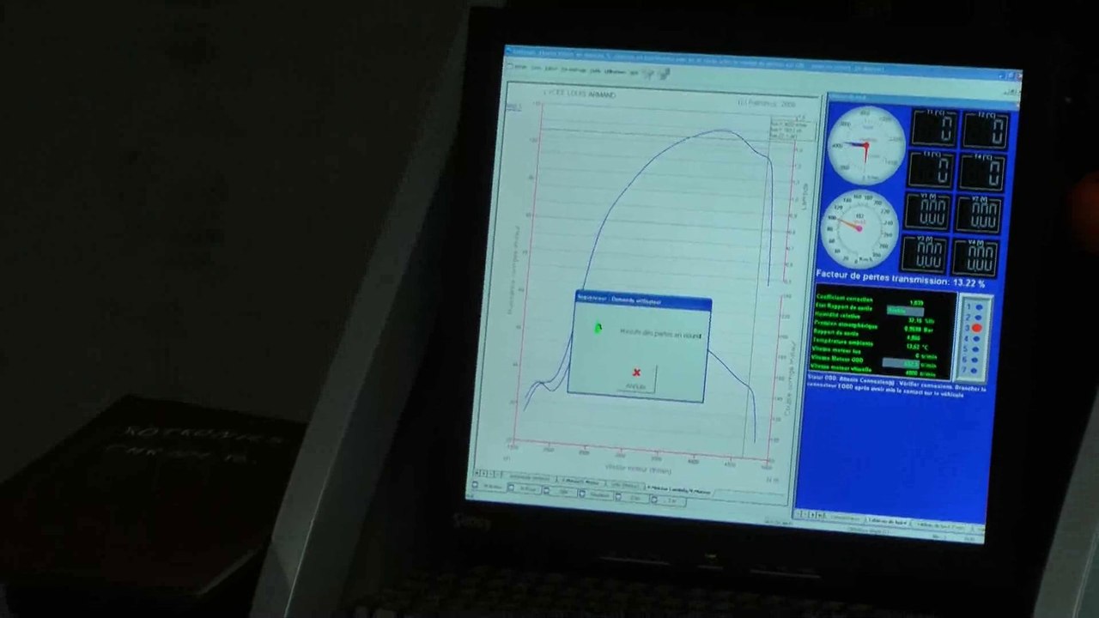The height and width of the screenshot is (618, 1099).
Task: Click the Annuler button with red X
Action: tap(636, 379)
